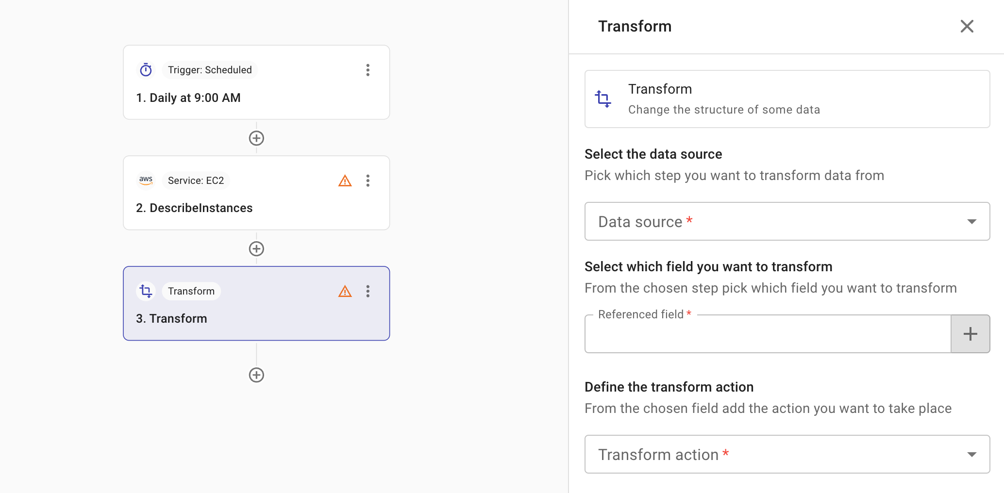Click the Service: EC2 label chip
Image resolution: width=1004 pixels, height=493 pixels.
coord(195,180)
